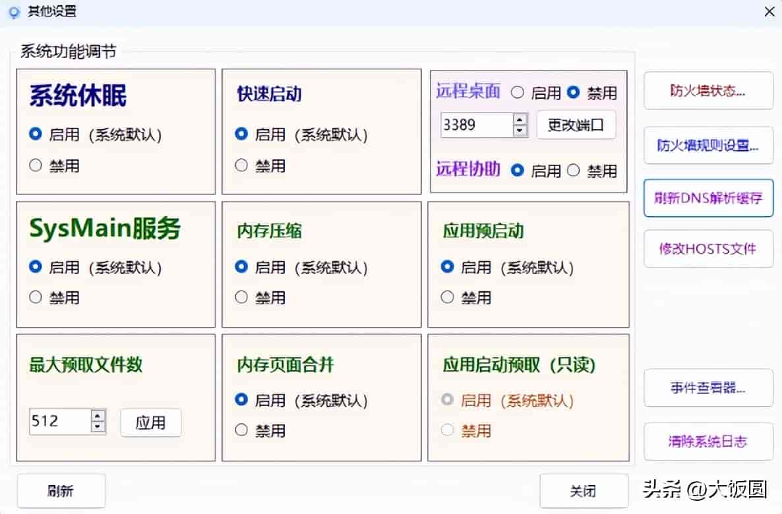Select 禁用 for 系统休眠
782x514 pixels.
click(35, 165)
